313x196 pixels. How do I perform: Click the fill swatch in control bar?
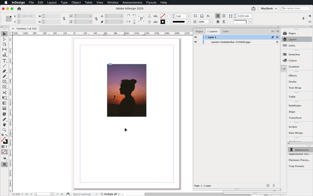[x=163, y=16]
